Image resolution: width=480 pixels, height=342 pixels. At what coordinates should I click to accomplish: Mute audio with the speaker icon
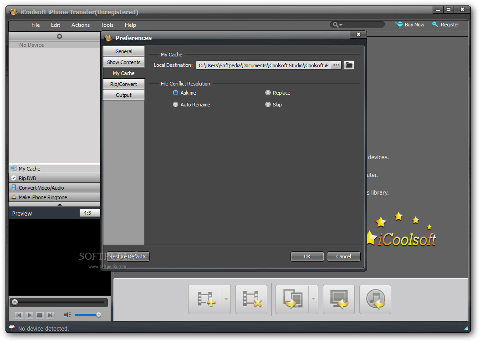point(67,315)
